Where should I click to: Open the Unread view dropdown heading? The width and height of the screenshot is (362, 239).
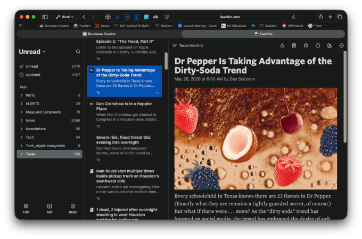[32, 52]
